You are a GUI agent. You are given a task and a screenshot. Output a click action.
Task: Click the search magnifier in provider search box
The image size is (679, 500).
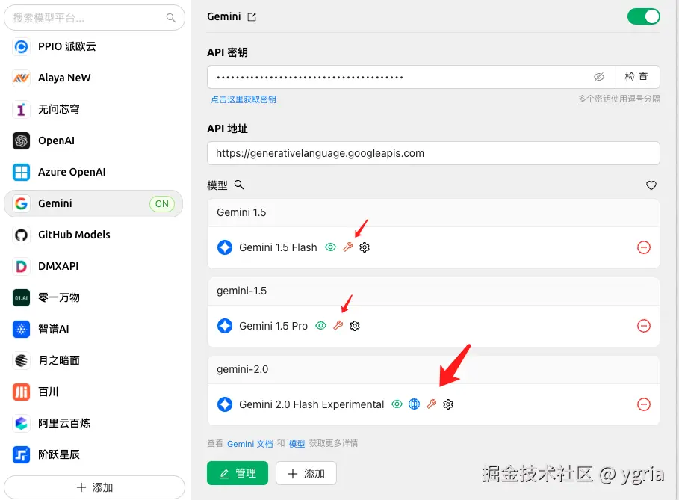click(x=171, y=18)
